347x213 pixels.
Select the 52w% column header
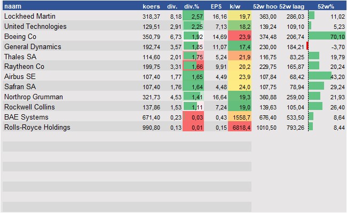coord(326,6)
